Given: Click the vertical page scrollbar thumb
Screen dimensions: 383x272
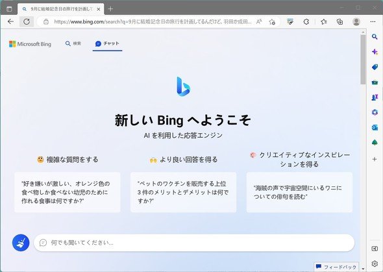Looking at the screenshot, I should (x=363, y=60).
